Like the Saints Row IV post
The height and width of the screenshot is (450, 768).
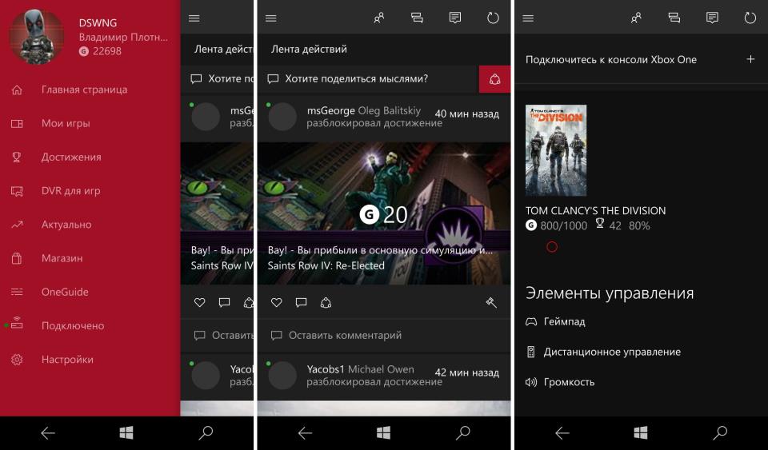(276, 303)
